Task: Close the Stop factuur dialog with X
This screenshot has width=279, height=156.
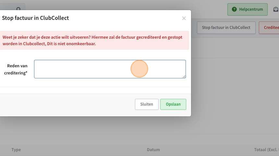Action: (x=184, y=18)
